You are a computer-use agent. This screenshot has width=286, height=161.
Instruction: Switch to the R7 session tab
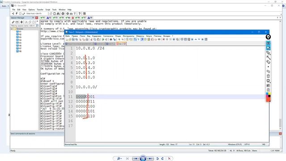[84, 18]
